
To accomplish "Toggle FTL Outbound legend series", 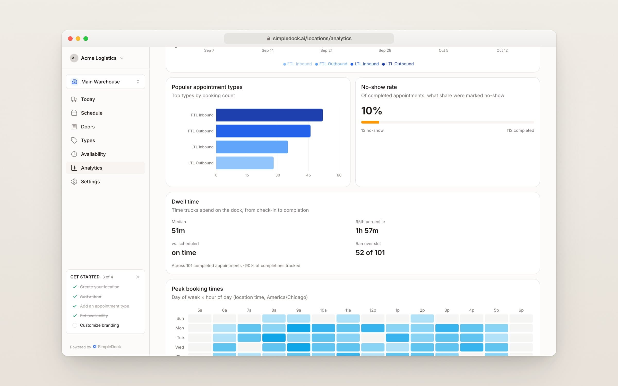I will (331, 64).
